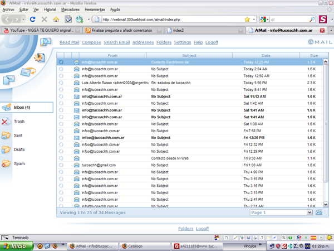Viewport: 334px width, 251px height.
Task: Bookmark page with star icon in address bar
Action: (247, 19)
